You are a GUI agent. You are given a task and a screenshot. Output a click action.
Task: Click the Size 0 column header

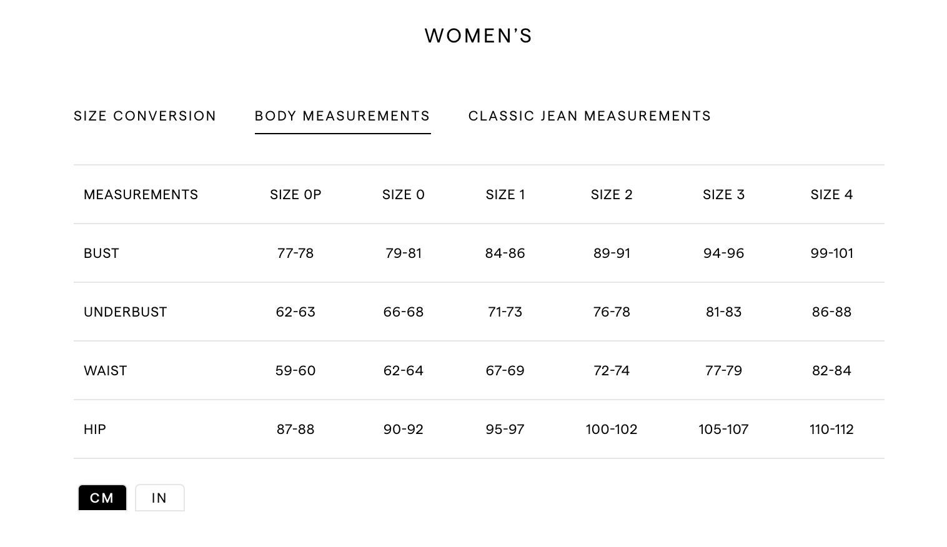point(404,195)
